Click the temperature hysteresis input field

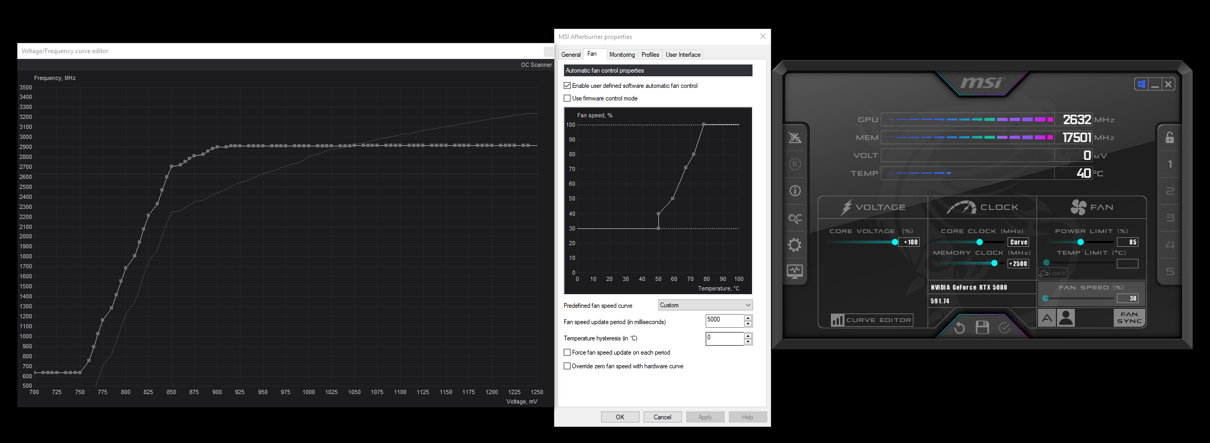coord(725,338)
